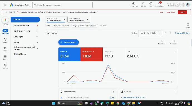Image resolution: width=192 pixels, height=106 pixels.
Task: Open Recommendation card three-dot menu
Action: 113,92
